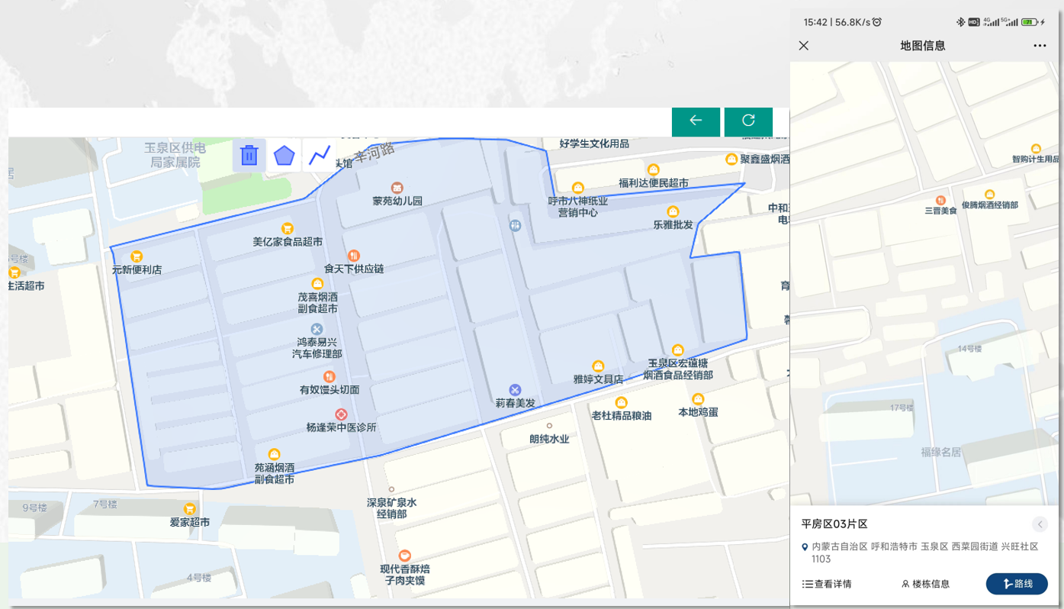The image size is (1064, 609).
Task: Click the 福绿名居 label on map
Action: [940, 452]
